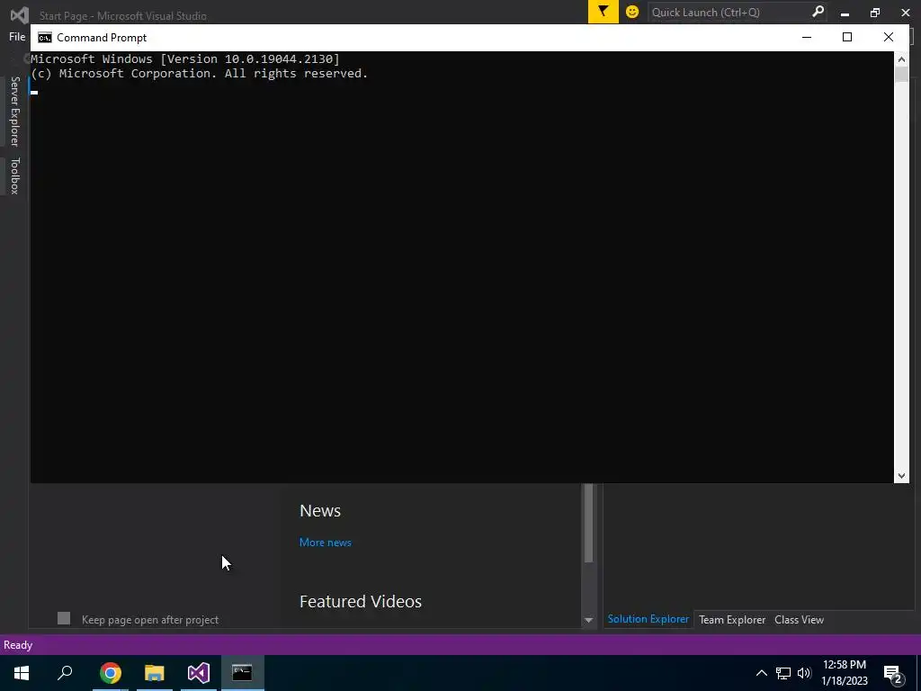Open the Action Center notifications icon
Viewport: 921px width, 691px height.
(893, 673)
